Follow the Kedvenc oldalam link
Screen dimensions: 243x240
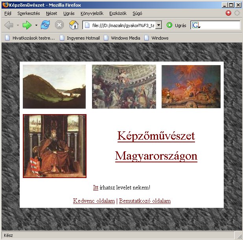94,201
